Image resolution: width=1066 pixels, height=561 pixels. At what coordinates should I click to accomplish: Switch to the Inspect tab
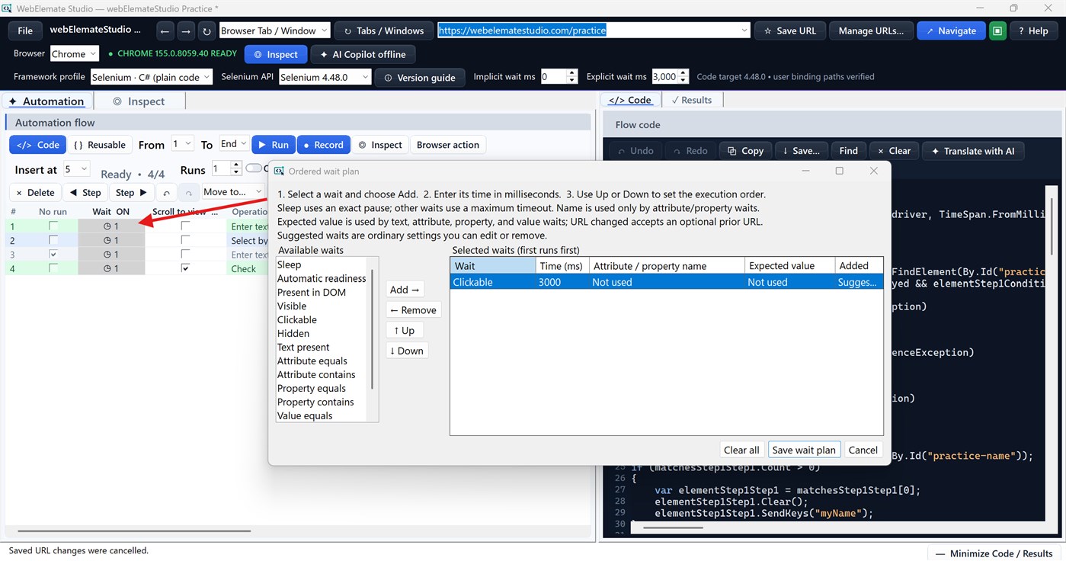click(139, 101)
